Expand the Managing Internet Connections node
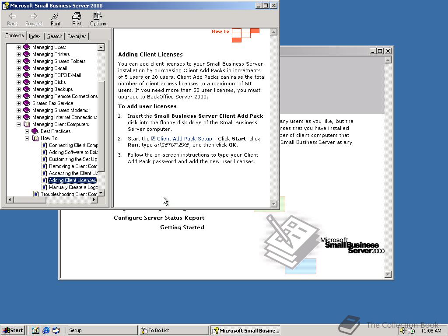Viewport: 448px width, 336px height. pyautogui.click(x=18, y=117)
